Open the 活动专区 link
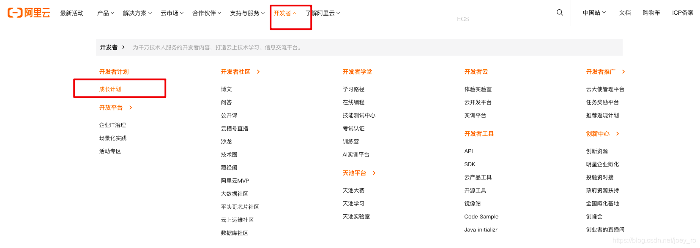Viewport: 700px width, 248px height. coord(110,151)
